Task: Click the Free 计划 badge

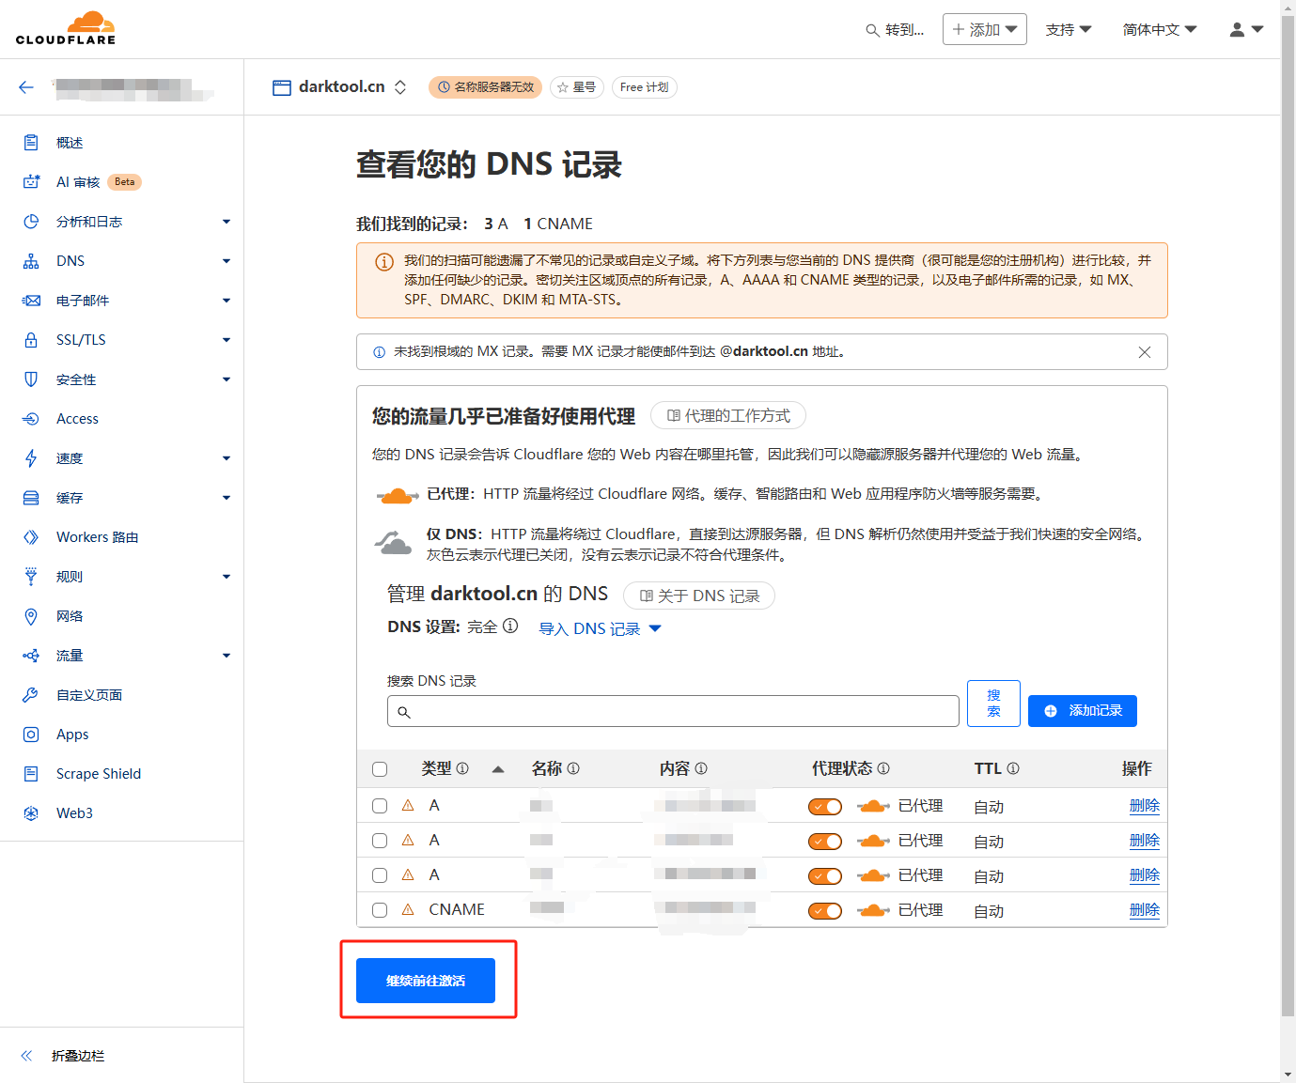Action: click(644, 87)
